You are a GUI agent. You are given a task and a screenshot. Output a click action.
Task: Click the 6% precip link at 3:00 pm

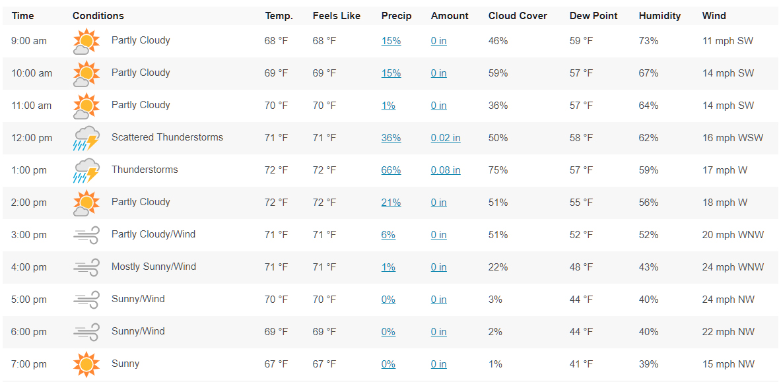pos(388,235)
